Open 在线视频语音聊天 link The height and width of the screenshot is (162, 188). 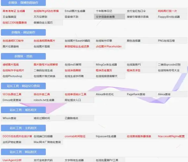point(106,76)
